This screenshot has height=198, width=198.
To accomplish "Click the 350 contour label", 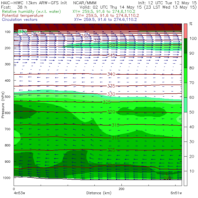I will [x=111, y=45].
